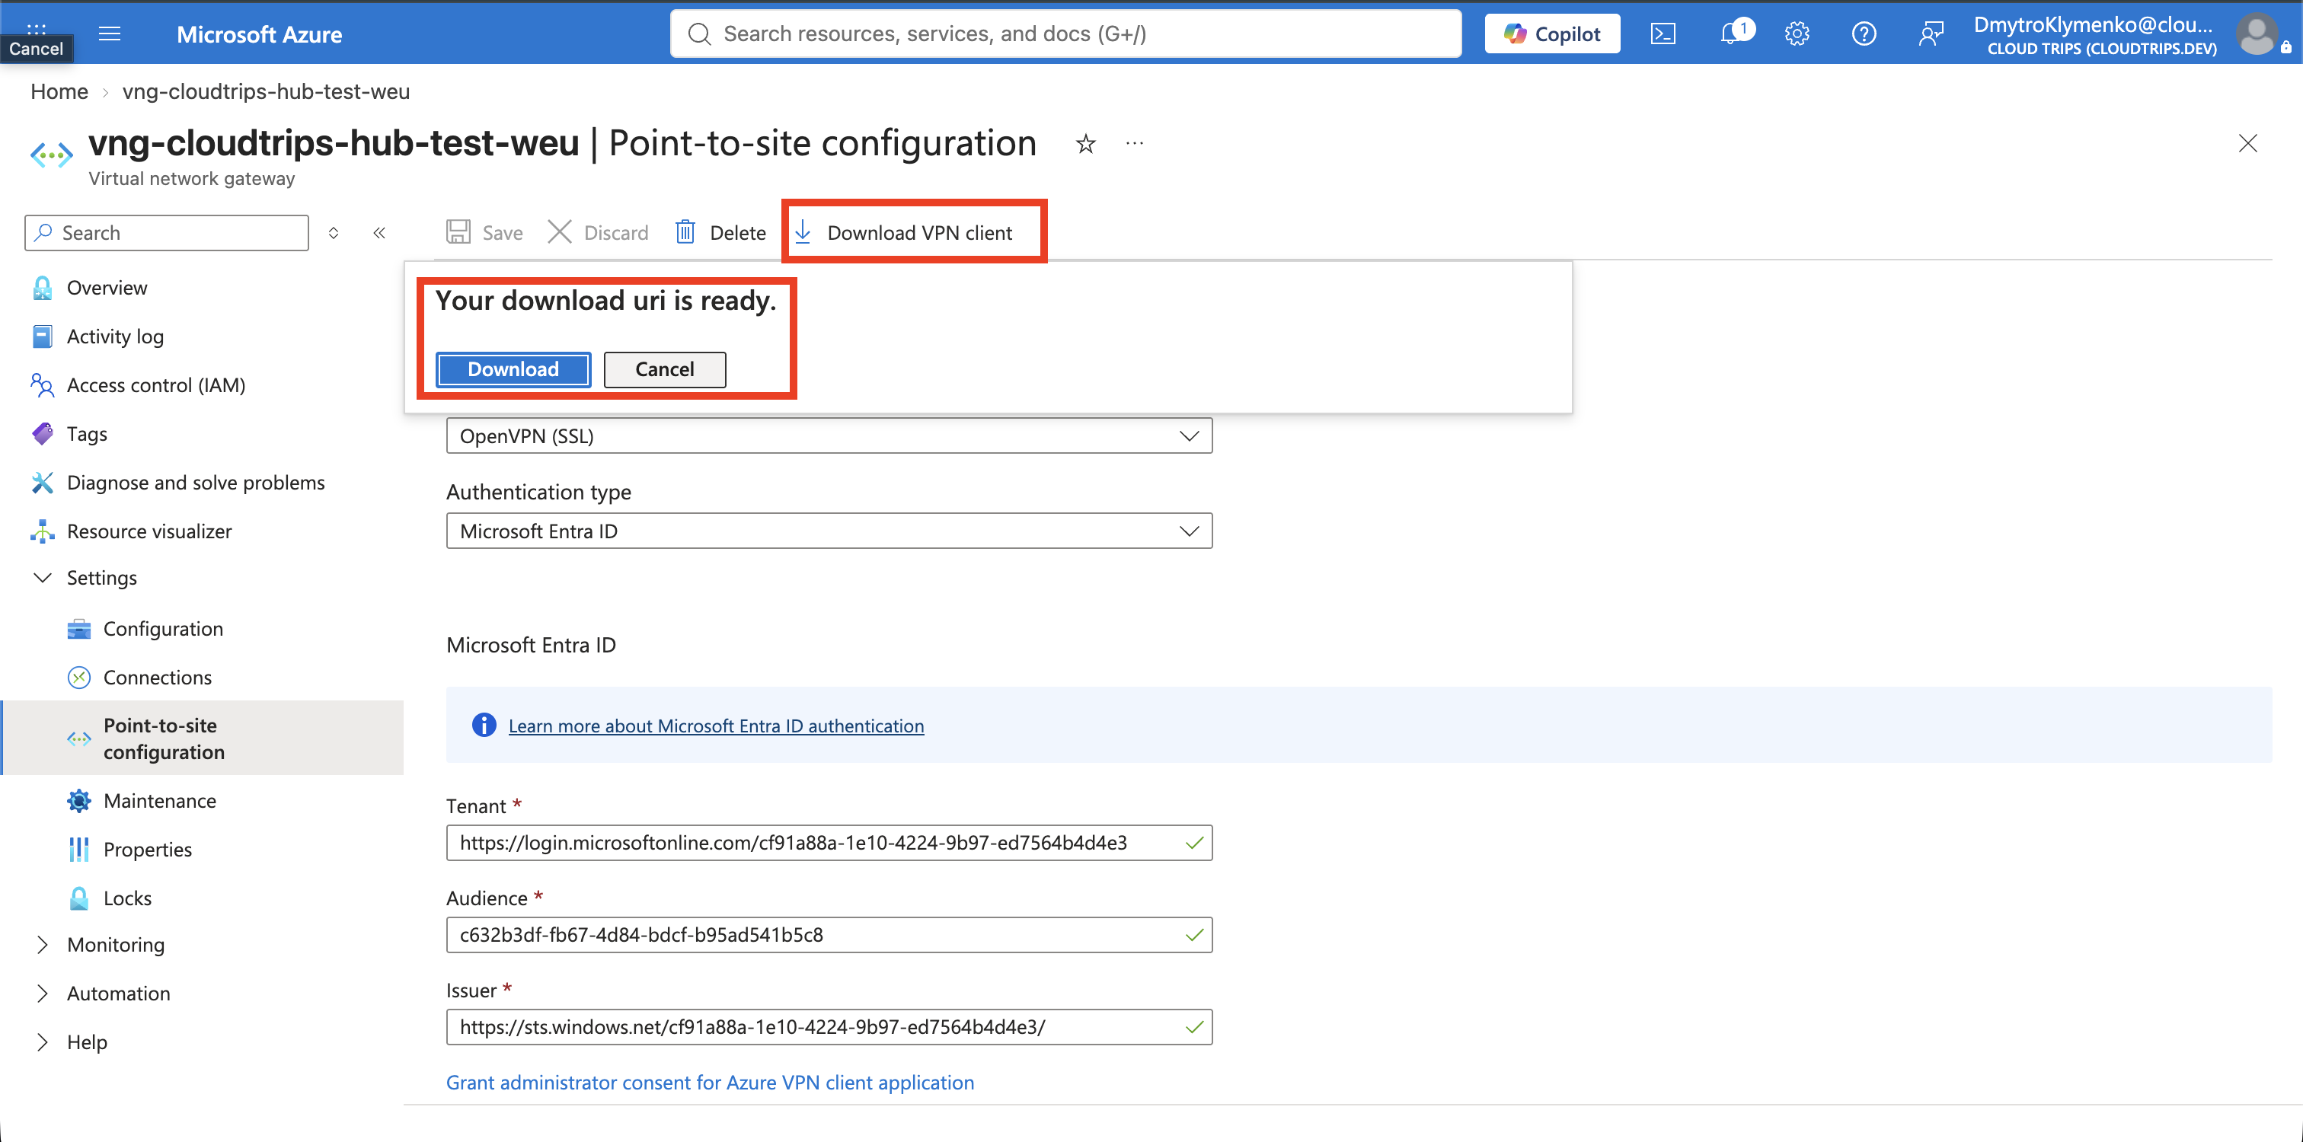The width and height of the screenshot is (2303, 1142).
Task: Click the Discard toolbar button
Action: tap(598, 232)
